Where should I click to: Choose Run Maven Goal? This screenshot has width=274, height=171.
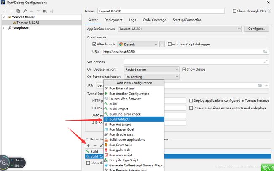(x=134, y=129)
